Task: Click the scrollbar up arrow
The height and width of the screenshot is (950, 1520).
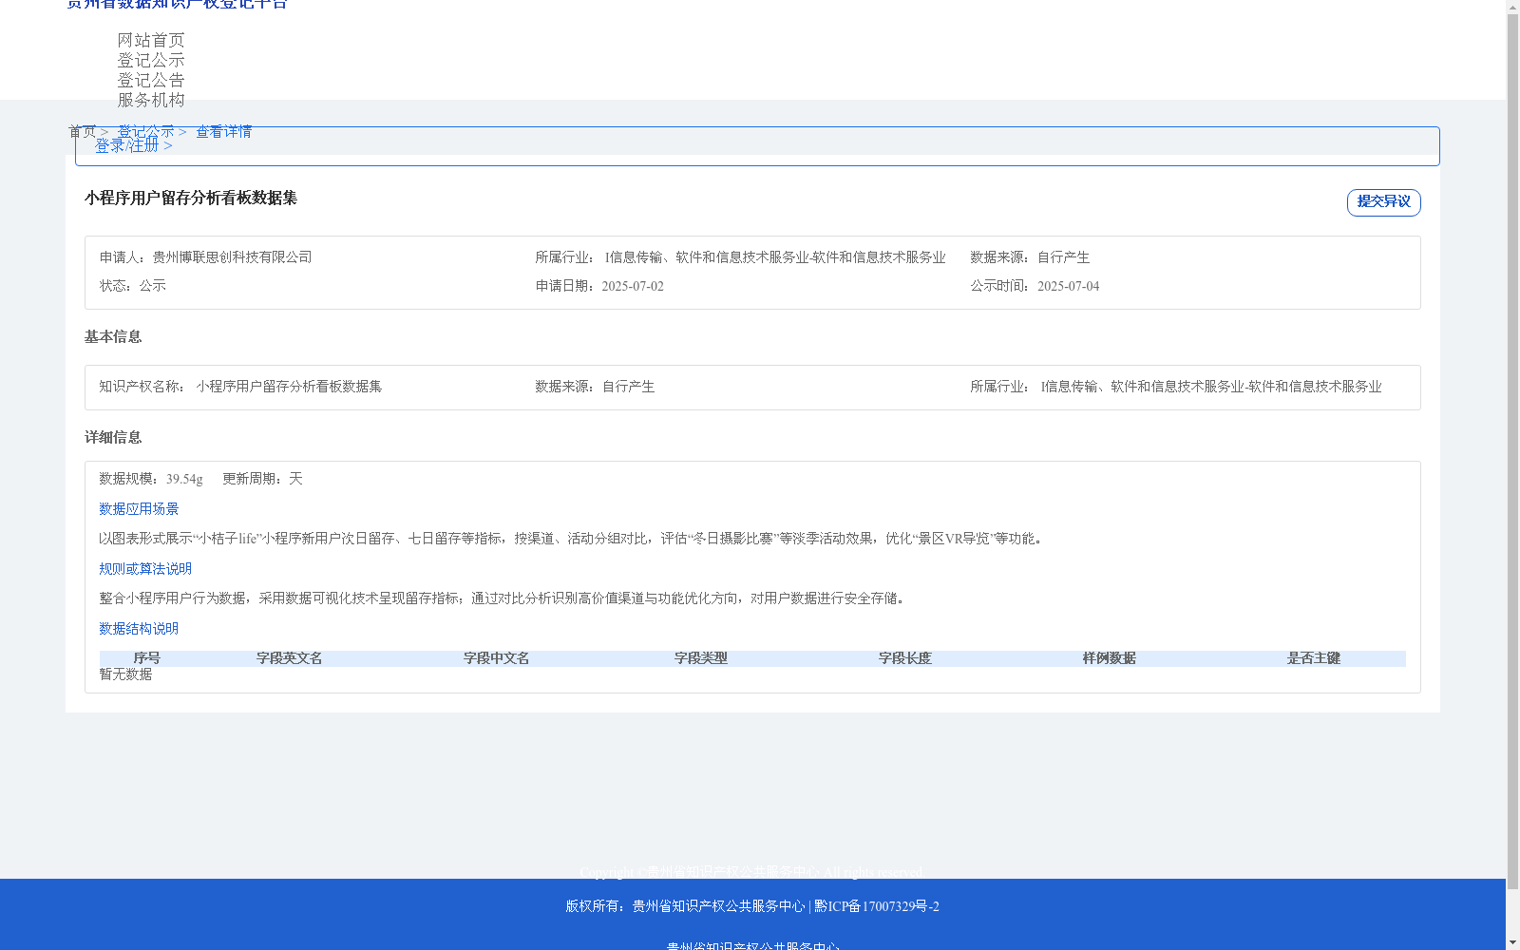Action: (1513, 8)
